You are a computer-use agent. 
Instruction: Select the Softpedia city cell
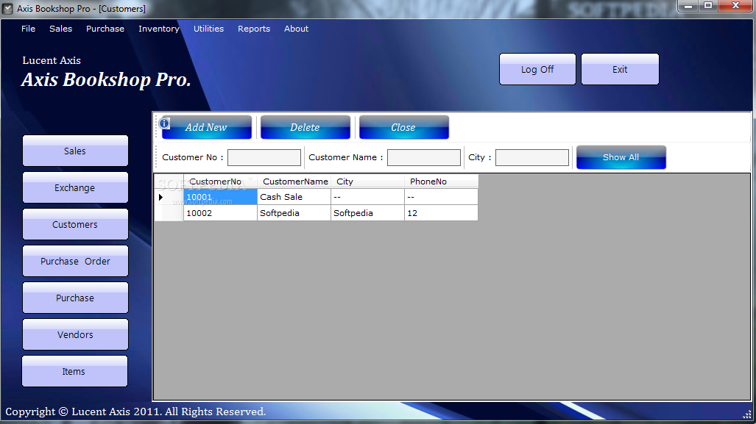click(x=368, y=212)
